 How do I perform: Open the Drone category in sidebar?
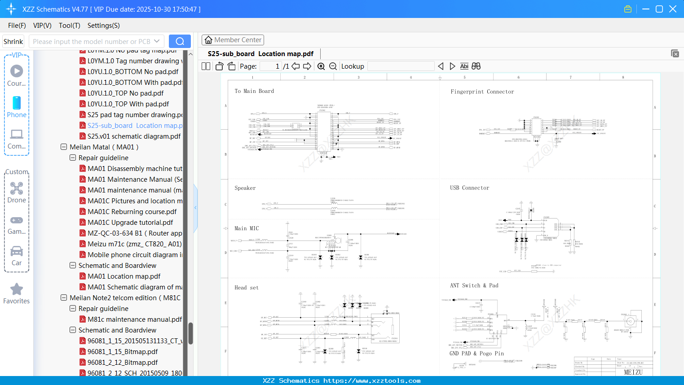(x=17, y=192)
